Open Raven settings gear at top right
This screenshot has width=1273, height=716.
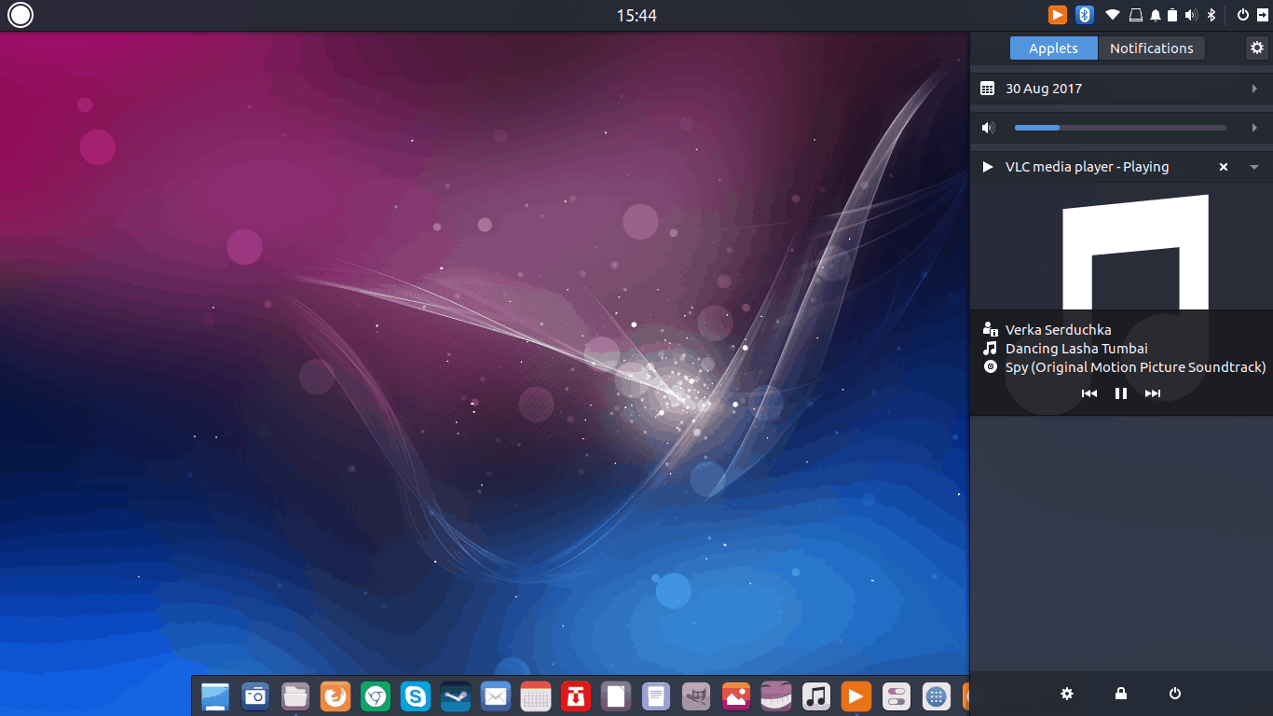1257,48
